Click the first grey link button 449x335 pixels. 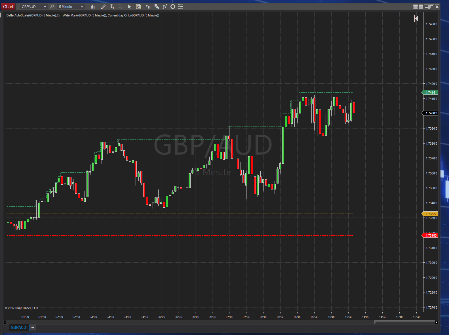coord(416,7)
